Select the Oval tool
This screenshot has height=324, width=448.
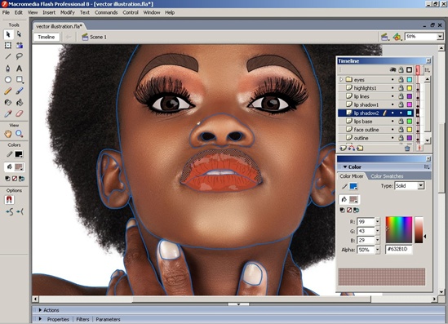(8, 79)
